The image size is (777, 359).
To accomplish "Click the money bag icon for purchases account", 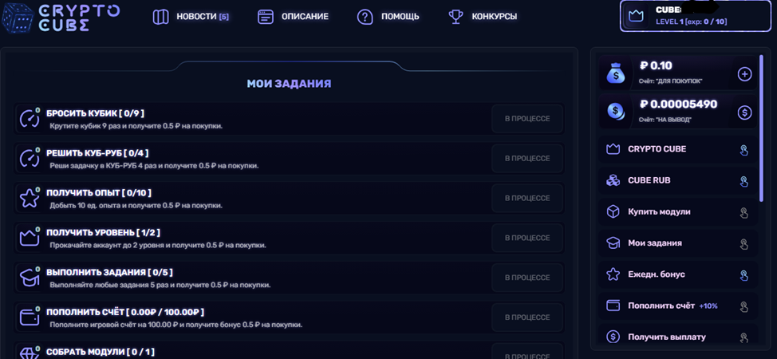I will 616,74.
